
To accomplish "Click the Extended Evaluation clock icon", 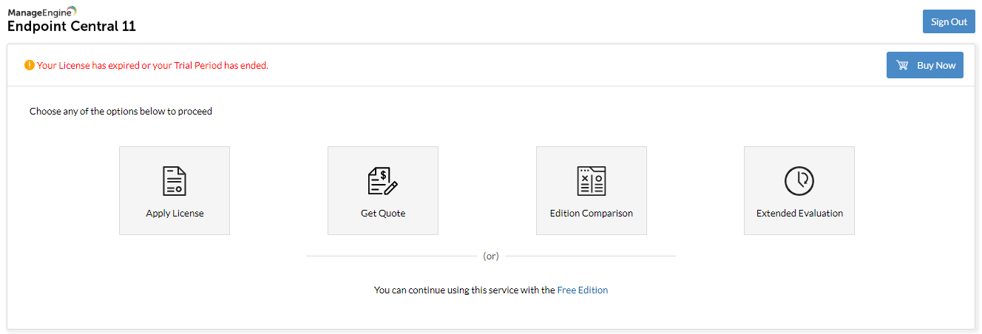I will tap(799, 181).
